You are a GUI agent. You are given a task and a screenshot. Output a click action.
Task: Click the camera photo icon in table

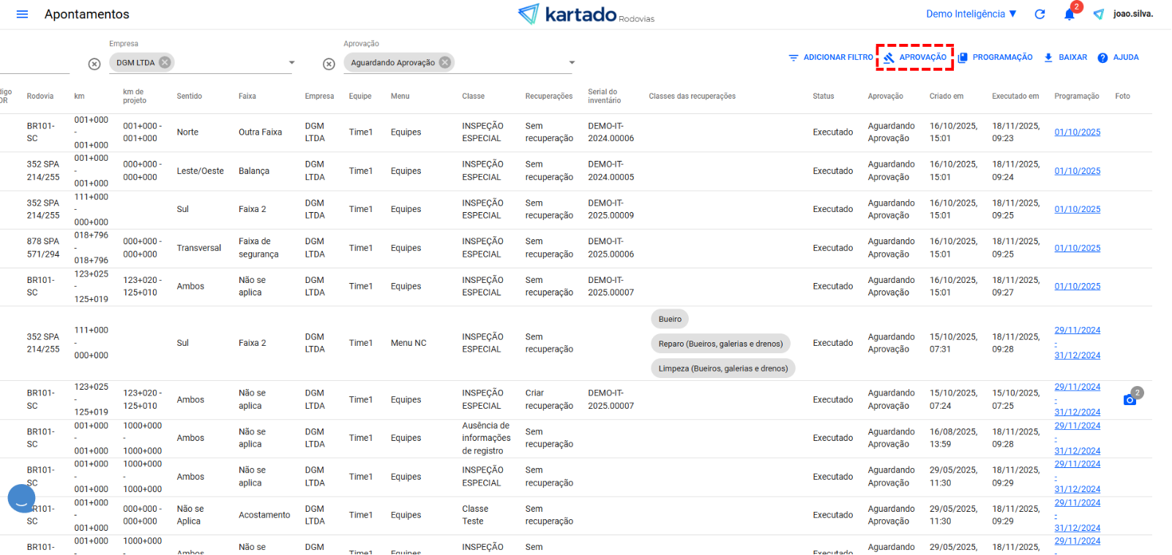[1130, 399]
